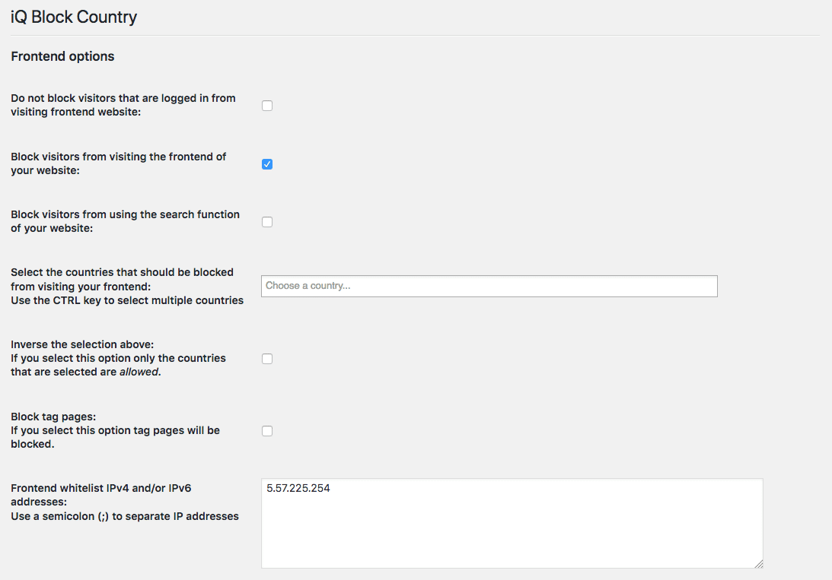Open the 'Choose a country...' selection field
This screenshot has width=832, height=580.
pyautogui.click(x=489, y=286)
